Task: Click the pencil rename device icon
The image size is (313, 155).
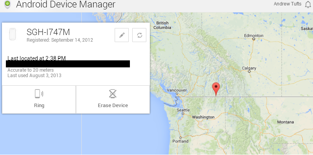Action: tap(122, 35)
